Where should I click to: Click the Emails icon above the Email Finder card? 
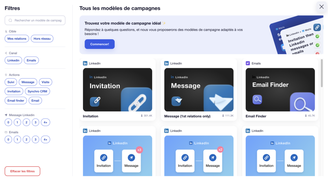pos(248,63)
